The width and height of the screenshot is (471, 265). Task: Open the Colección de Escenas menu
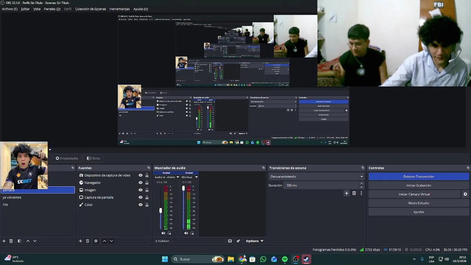coord(91,9)
